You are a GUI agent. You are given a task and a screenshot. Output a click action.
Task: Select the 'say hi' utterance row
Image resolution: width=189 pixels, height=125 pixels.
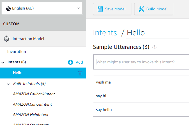141,96
